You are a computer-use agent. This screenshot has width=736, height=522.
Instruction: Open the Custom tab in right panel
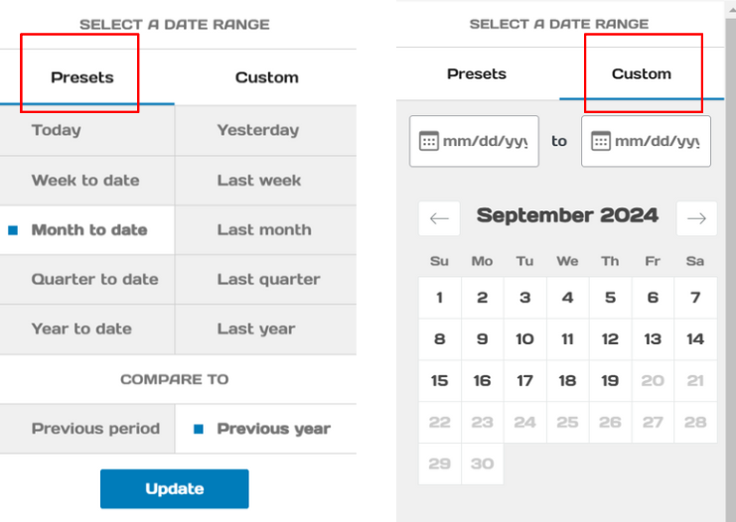point(642,73)
